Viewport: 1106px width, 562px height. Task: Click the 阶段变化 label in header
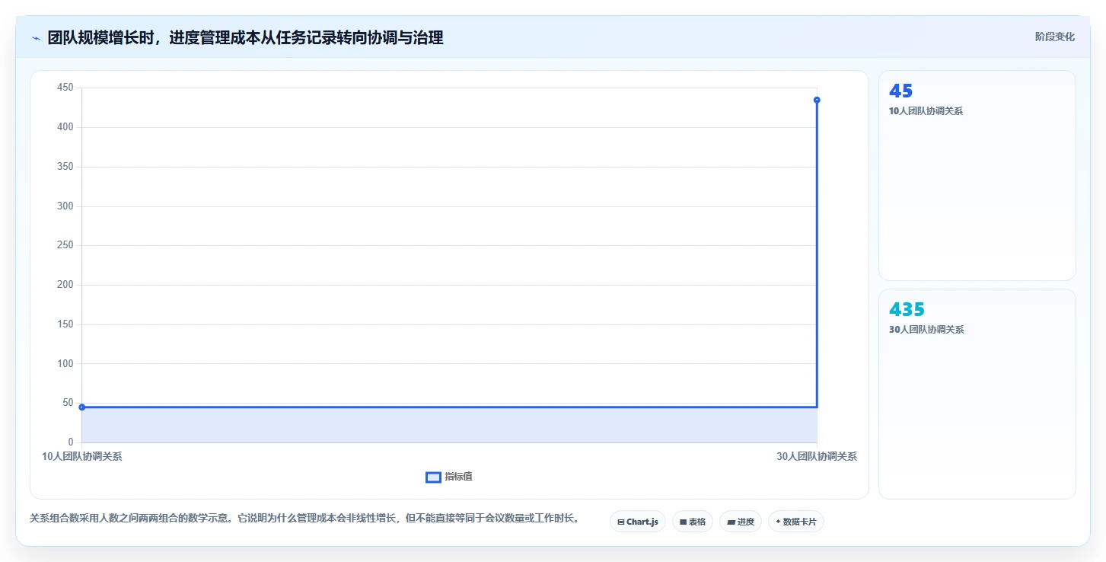tap(1055, 37)
